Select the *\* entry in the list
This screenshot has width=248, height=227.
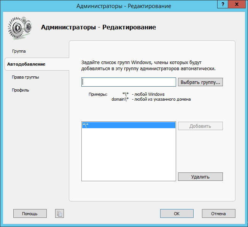click(129, 125)
